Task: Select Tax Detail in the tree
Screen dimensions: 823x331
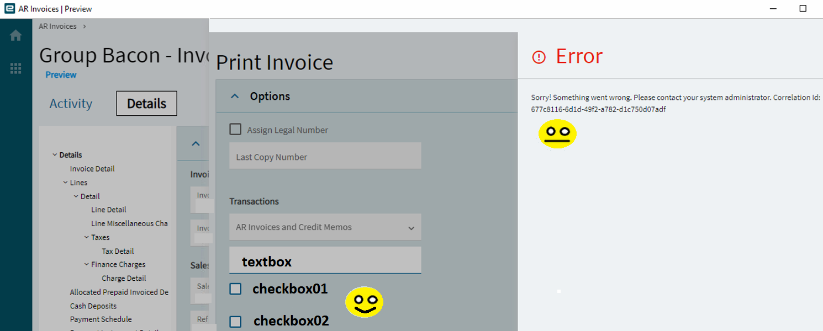Action: (117, 250)
